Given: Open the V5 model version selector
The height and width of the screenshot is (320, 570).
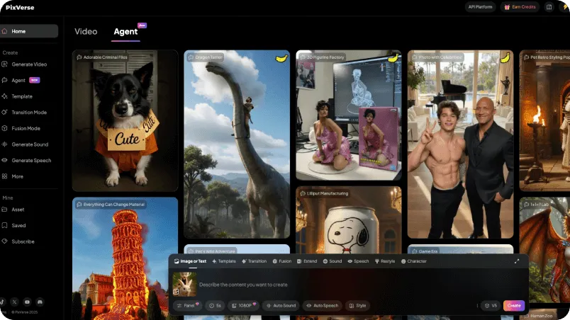Looking at the screenshot, I should (490, 305).
